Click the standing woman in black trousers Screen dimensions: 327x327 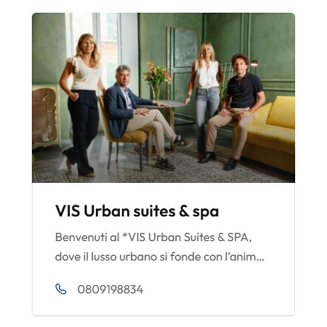[x=83, y=104]
